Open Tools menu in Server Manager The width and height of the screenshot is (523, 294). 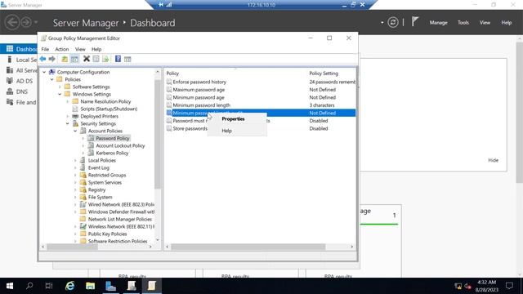pos(463,22)
